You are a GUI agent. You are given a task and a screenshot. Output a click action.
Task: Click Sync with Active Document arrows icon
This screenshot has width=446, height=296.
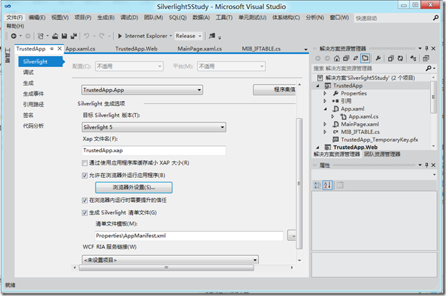(x=355, y=58)
